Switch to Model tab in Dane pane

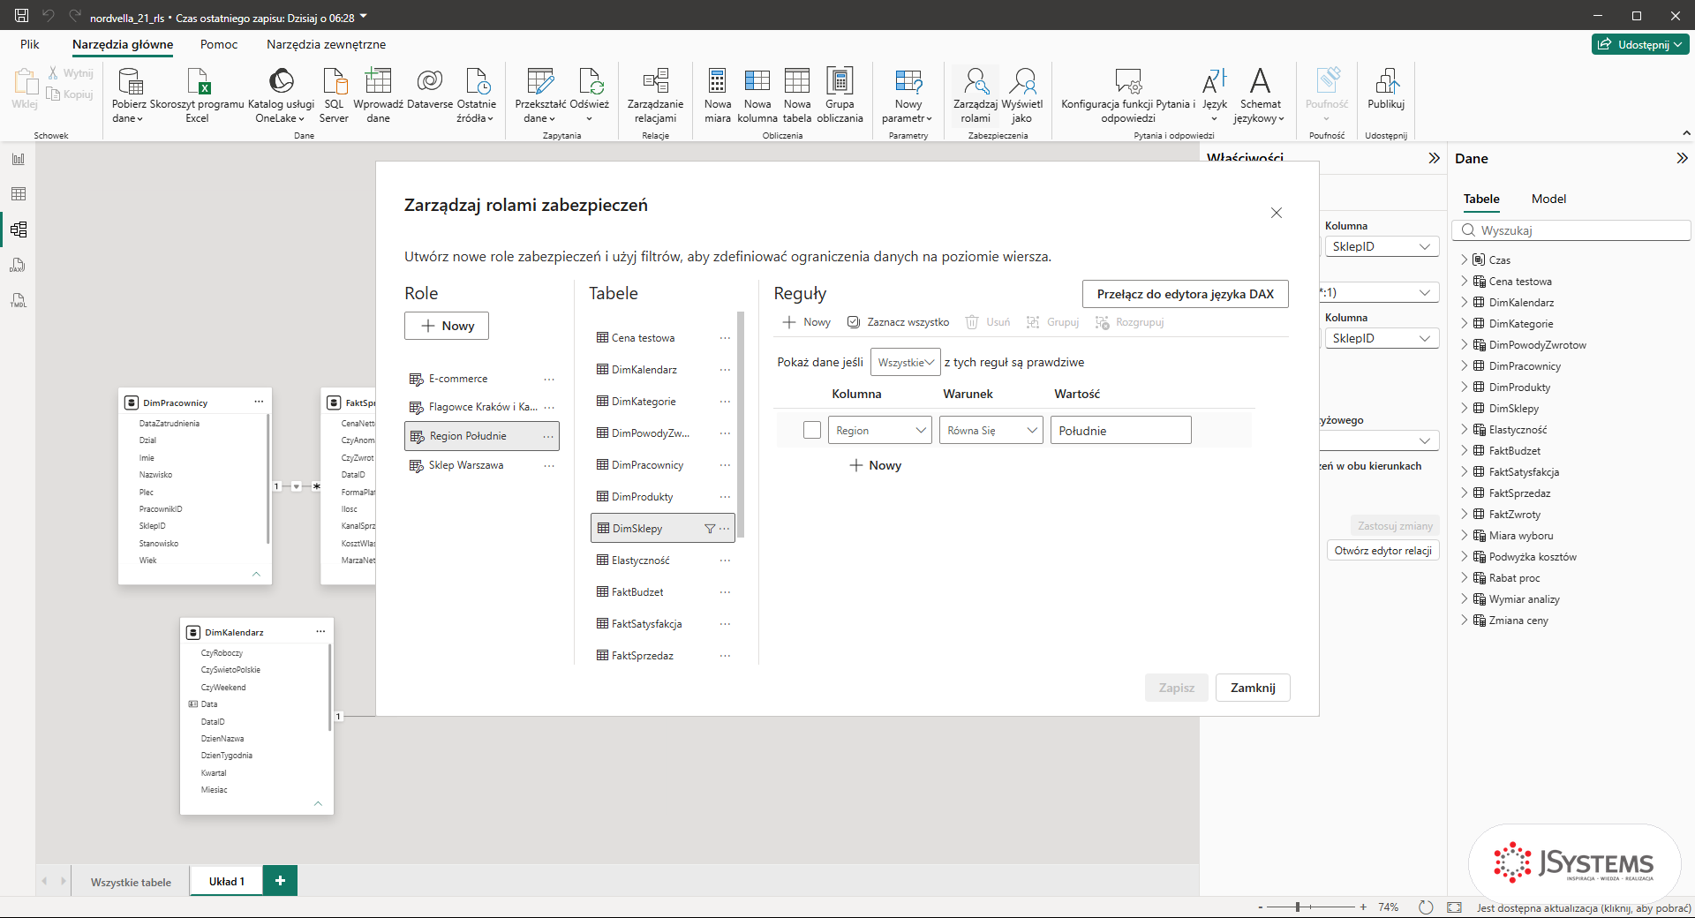pyautogui.click(x=1548, y=199)
